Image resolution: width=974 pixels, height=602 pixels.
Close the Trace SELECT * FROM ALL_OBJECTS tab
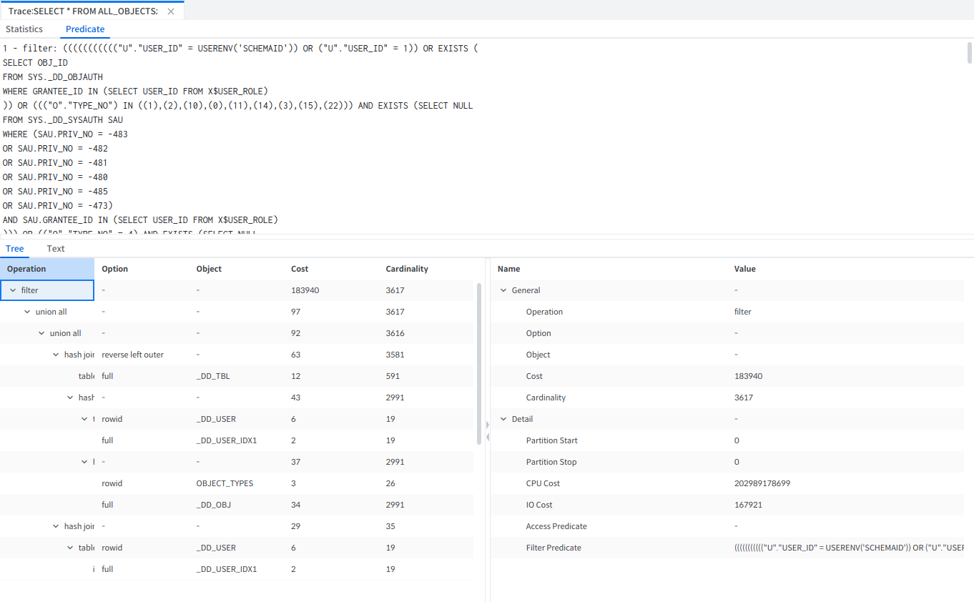tap(170, 11)
